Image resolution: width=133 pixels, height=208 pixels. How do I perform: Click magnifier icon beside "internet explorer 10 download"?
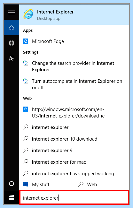(x=26, y=139)
